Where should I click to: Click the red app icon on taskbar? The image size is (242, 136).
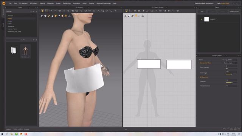(26, 134)
